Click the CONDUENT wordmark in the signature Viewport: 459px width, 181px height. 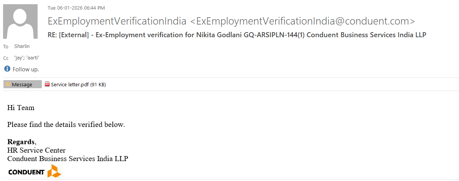(26, 172)
